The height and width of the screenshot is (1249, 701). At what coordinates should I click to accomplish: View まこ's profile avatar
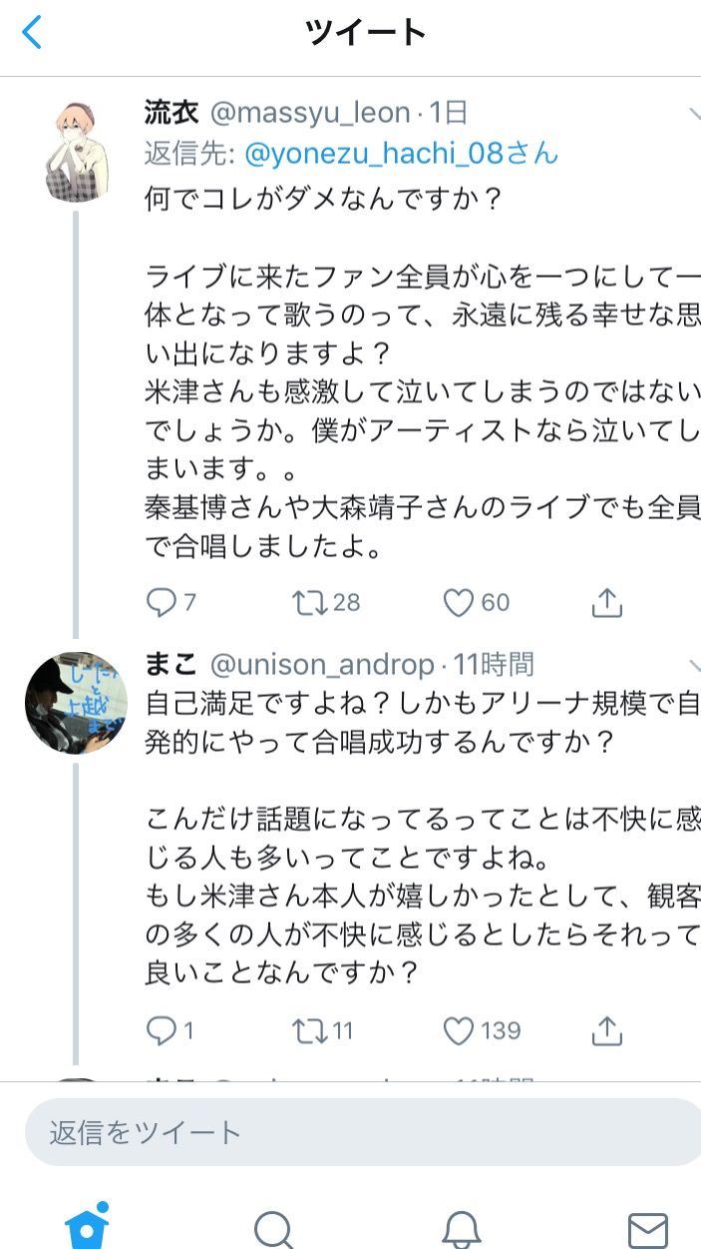tap(76, 703)
